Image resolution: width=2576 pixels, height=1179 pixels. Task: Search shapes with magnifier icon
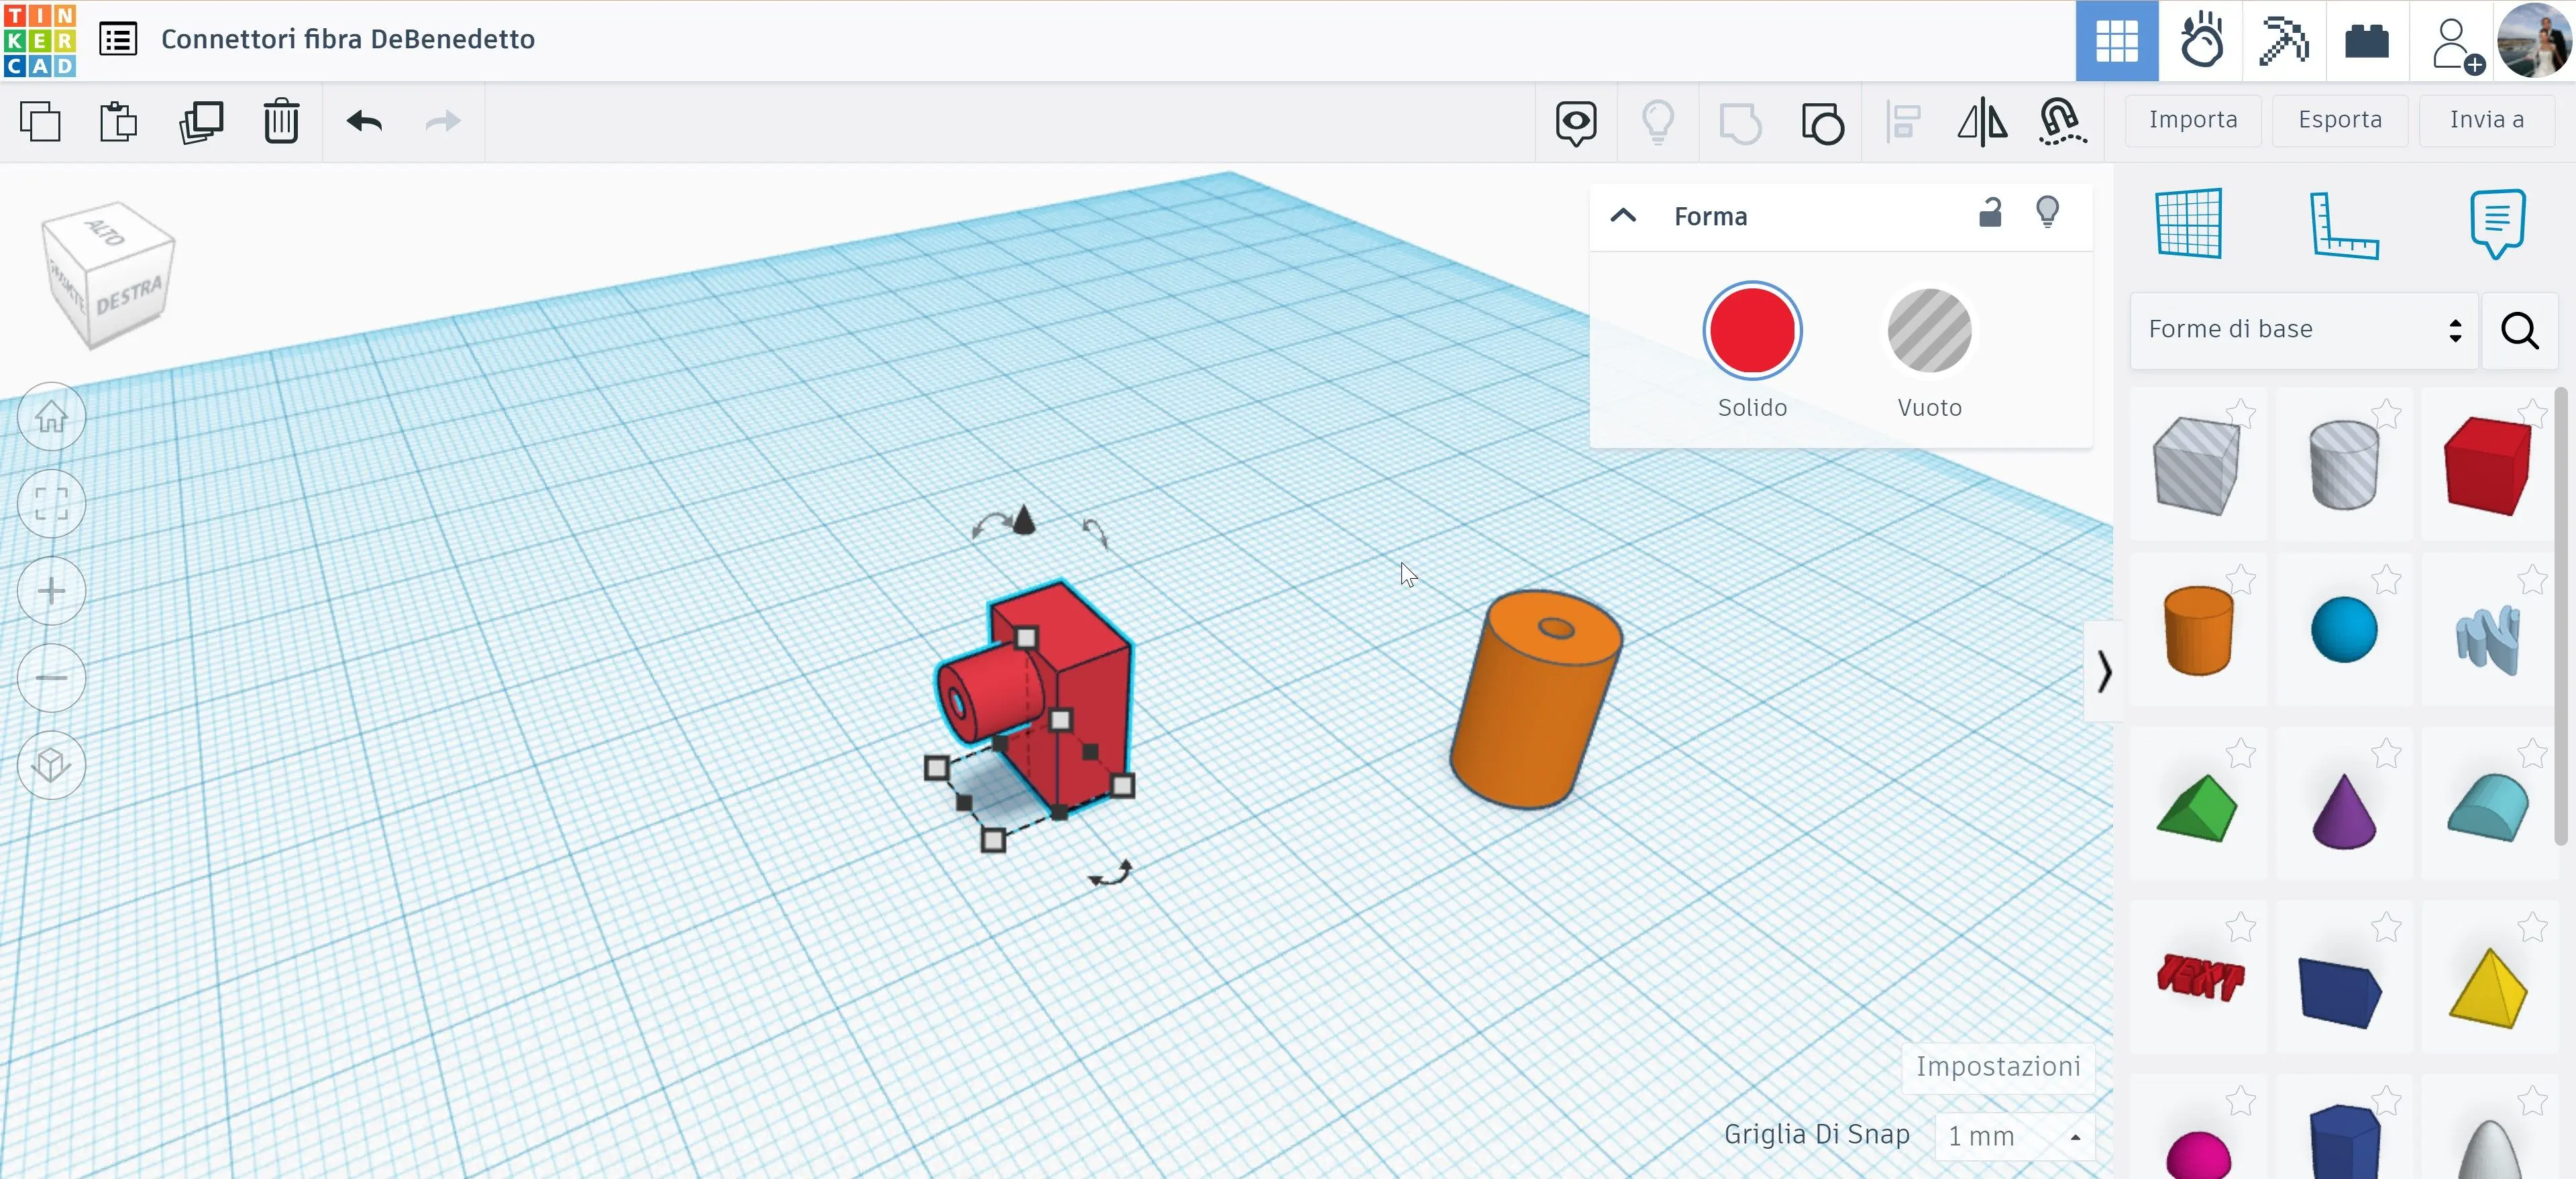pyautogui.click(x=2520, y=330)
